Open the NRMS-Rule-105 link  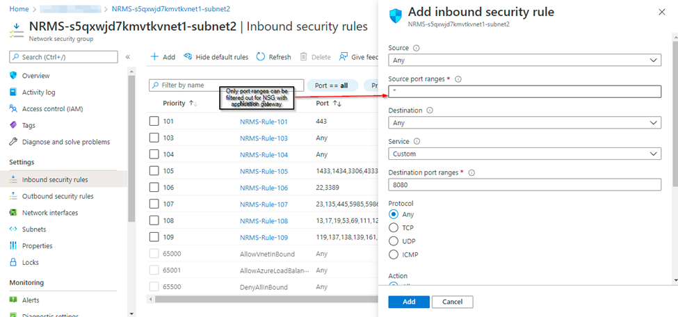click(x=264, y=171)
